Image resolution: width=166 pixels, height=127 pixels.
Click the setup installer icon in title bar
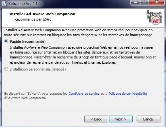(4, 3)
